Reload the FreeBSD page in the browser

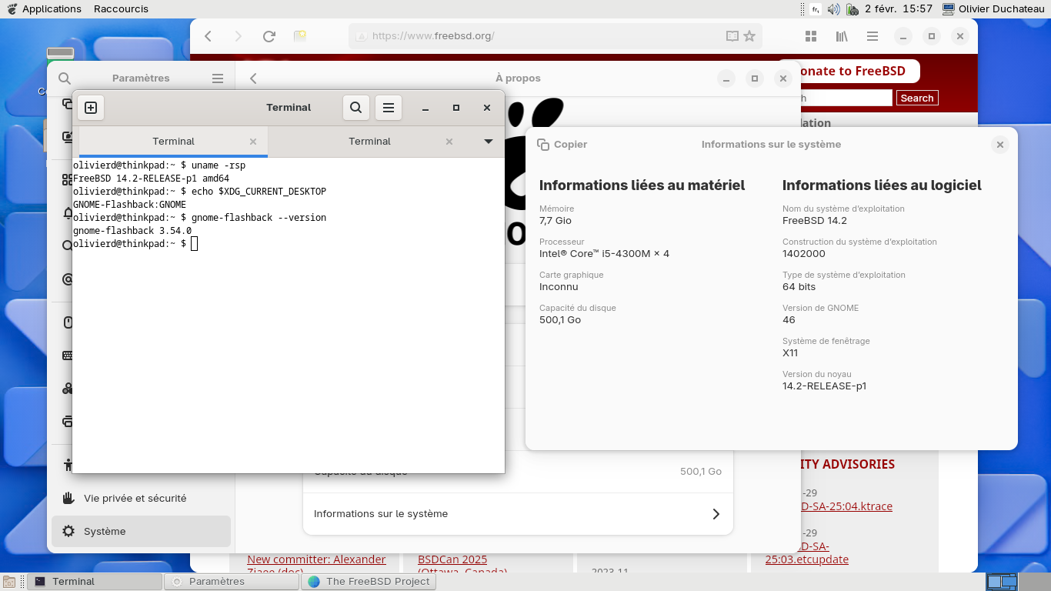click(x=269, y=36)
